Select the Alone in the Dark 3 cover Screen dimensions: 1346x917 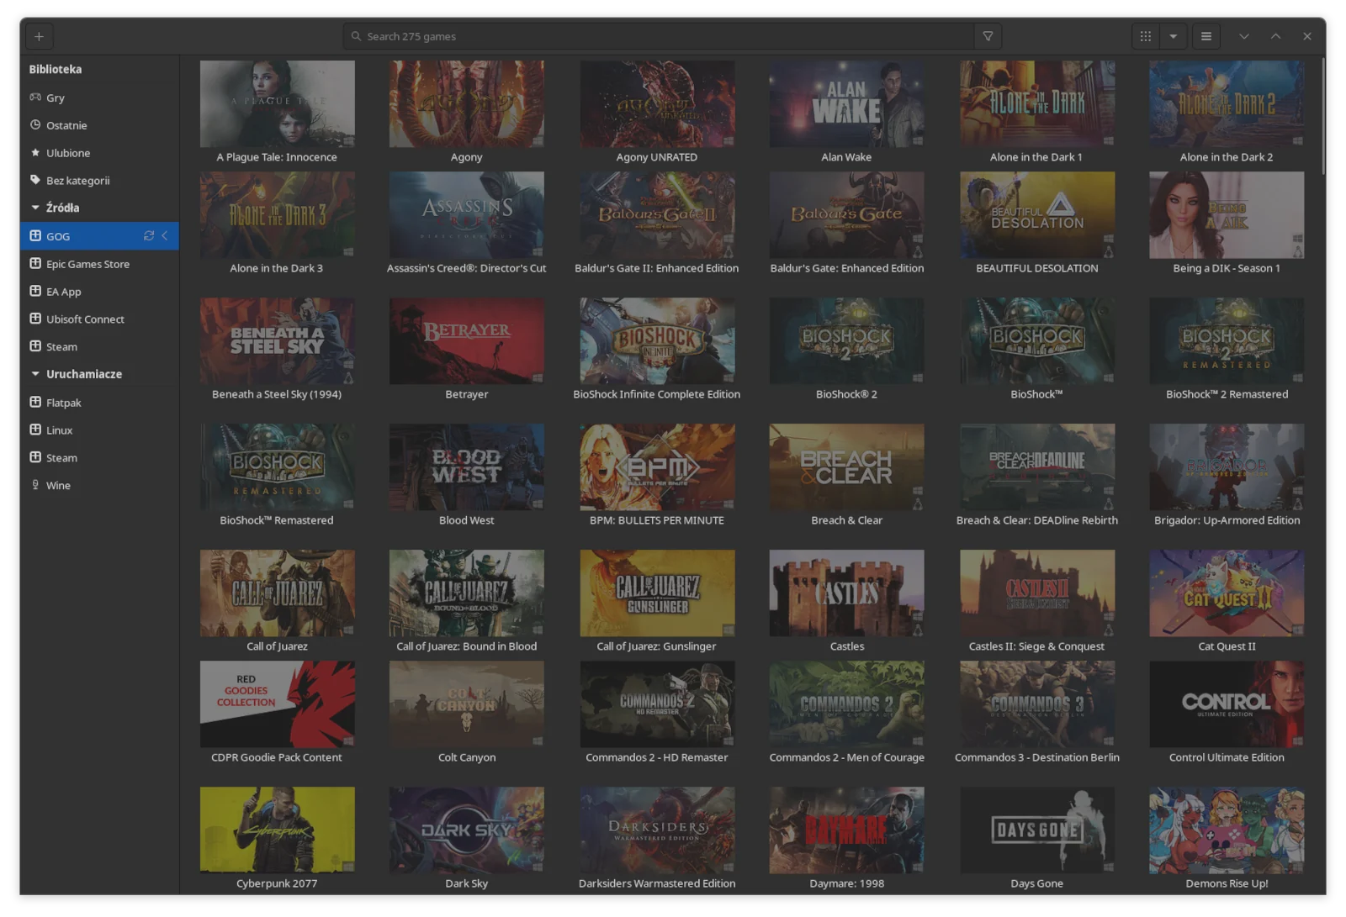coord(277,215)
